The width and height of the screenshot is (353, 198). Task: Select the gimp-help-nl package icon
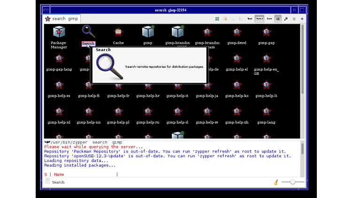pos(59,111)
